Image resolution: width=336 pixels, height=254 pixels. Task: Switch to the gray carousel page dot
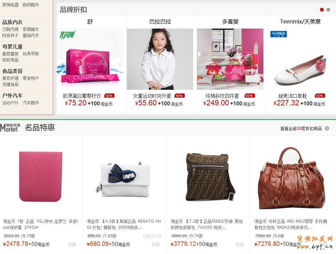[328, 10]
